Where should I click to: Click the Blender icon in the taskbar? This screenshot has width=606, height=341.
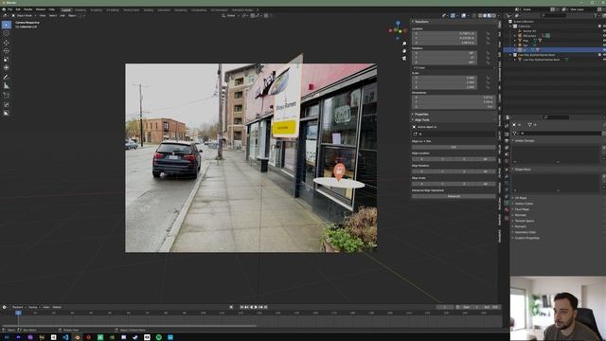[78, 337]
